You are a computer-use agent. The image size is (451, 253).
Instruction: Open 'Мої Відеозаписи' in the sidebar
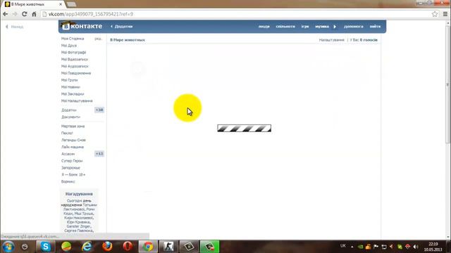click(75, 59)
